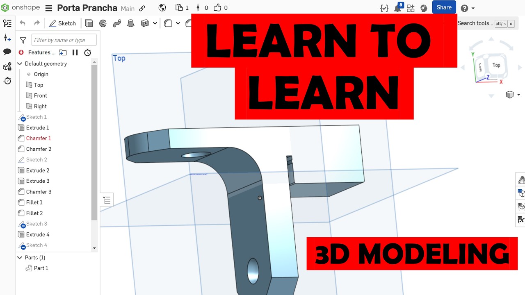Select the Loft tool

click(x=131, y=23)
